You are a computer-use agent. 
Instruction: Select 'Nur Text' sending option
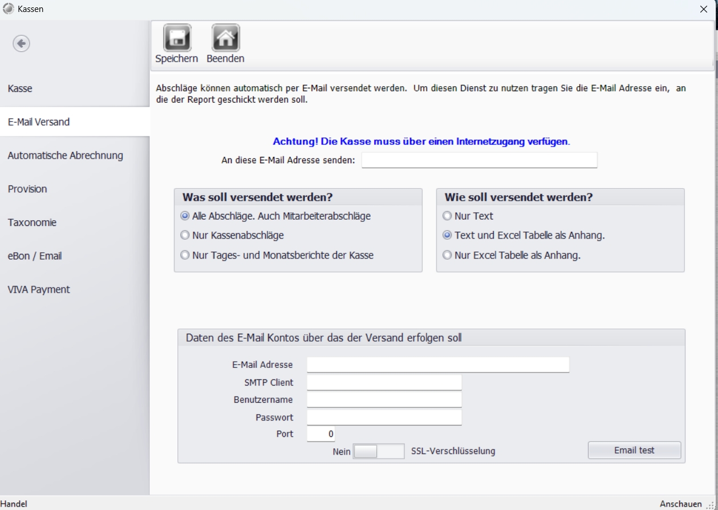point(447,216)
